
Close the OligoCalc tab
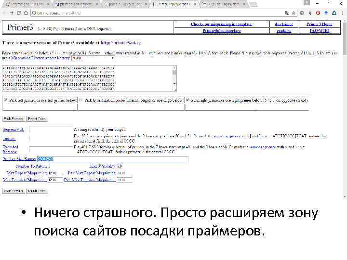[x=244, y=4]
